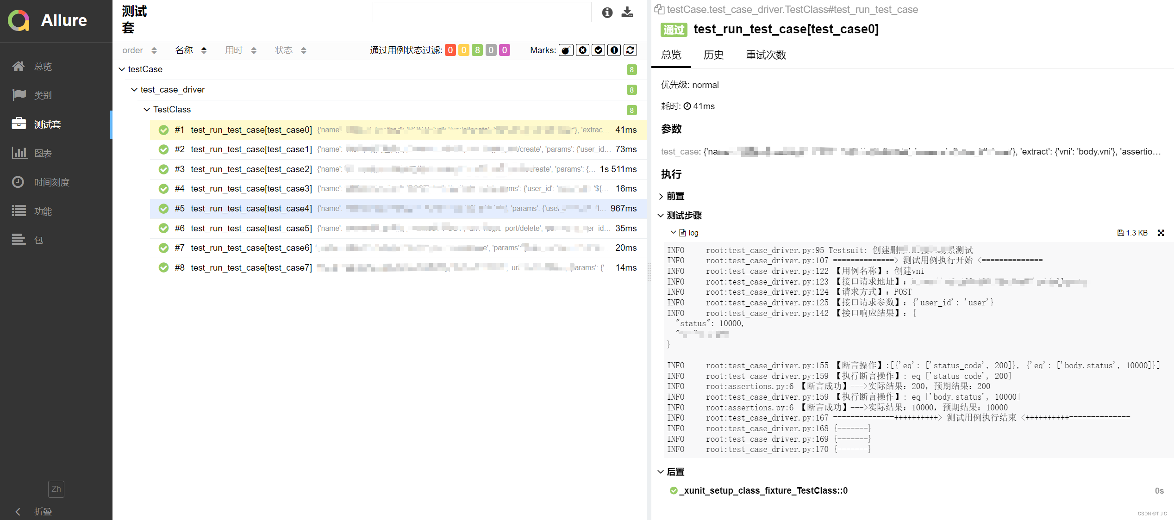Select test #4 test_run_test_case[test_case3]

[x=398, y=189]
